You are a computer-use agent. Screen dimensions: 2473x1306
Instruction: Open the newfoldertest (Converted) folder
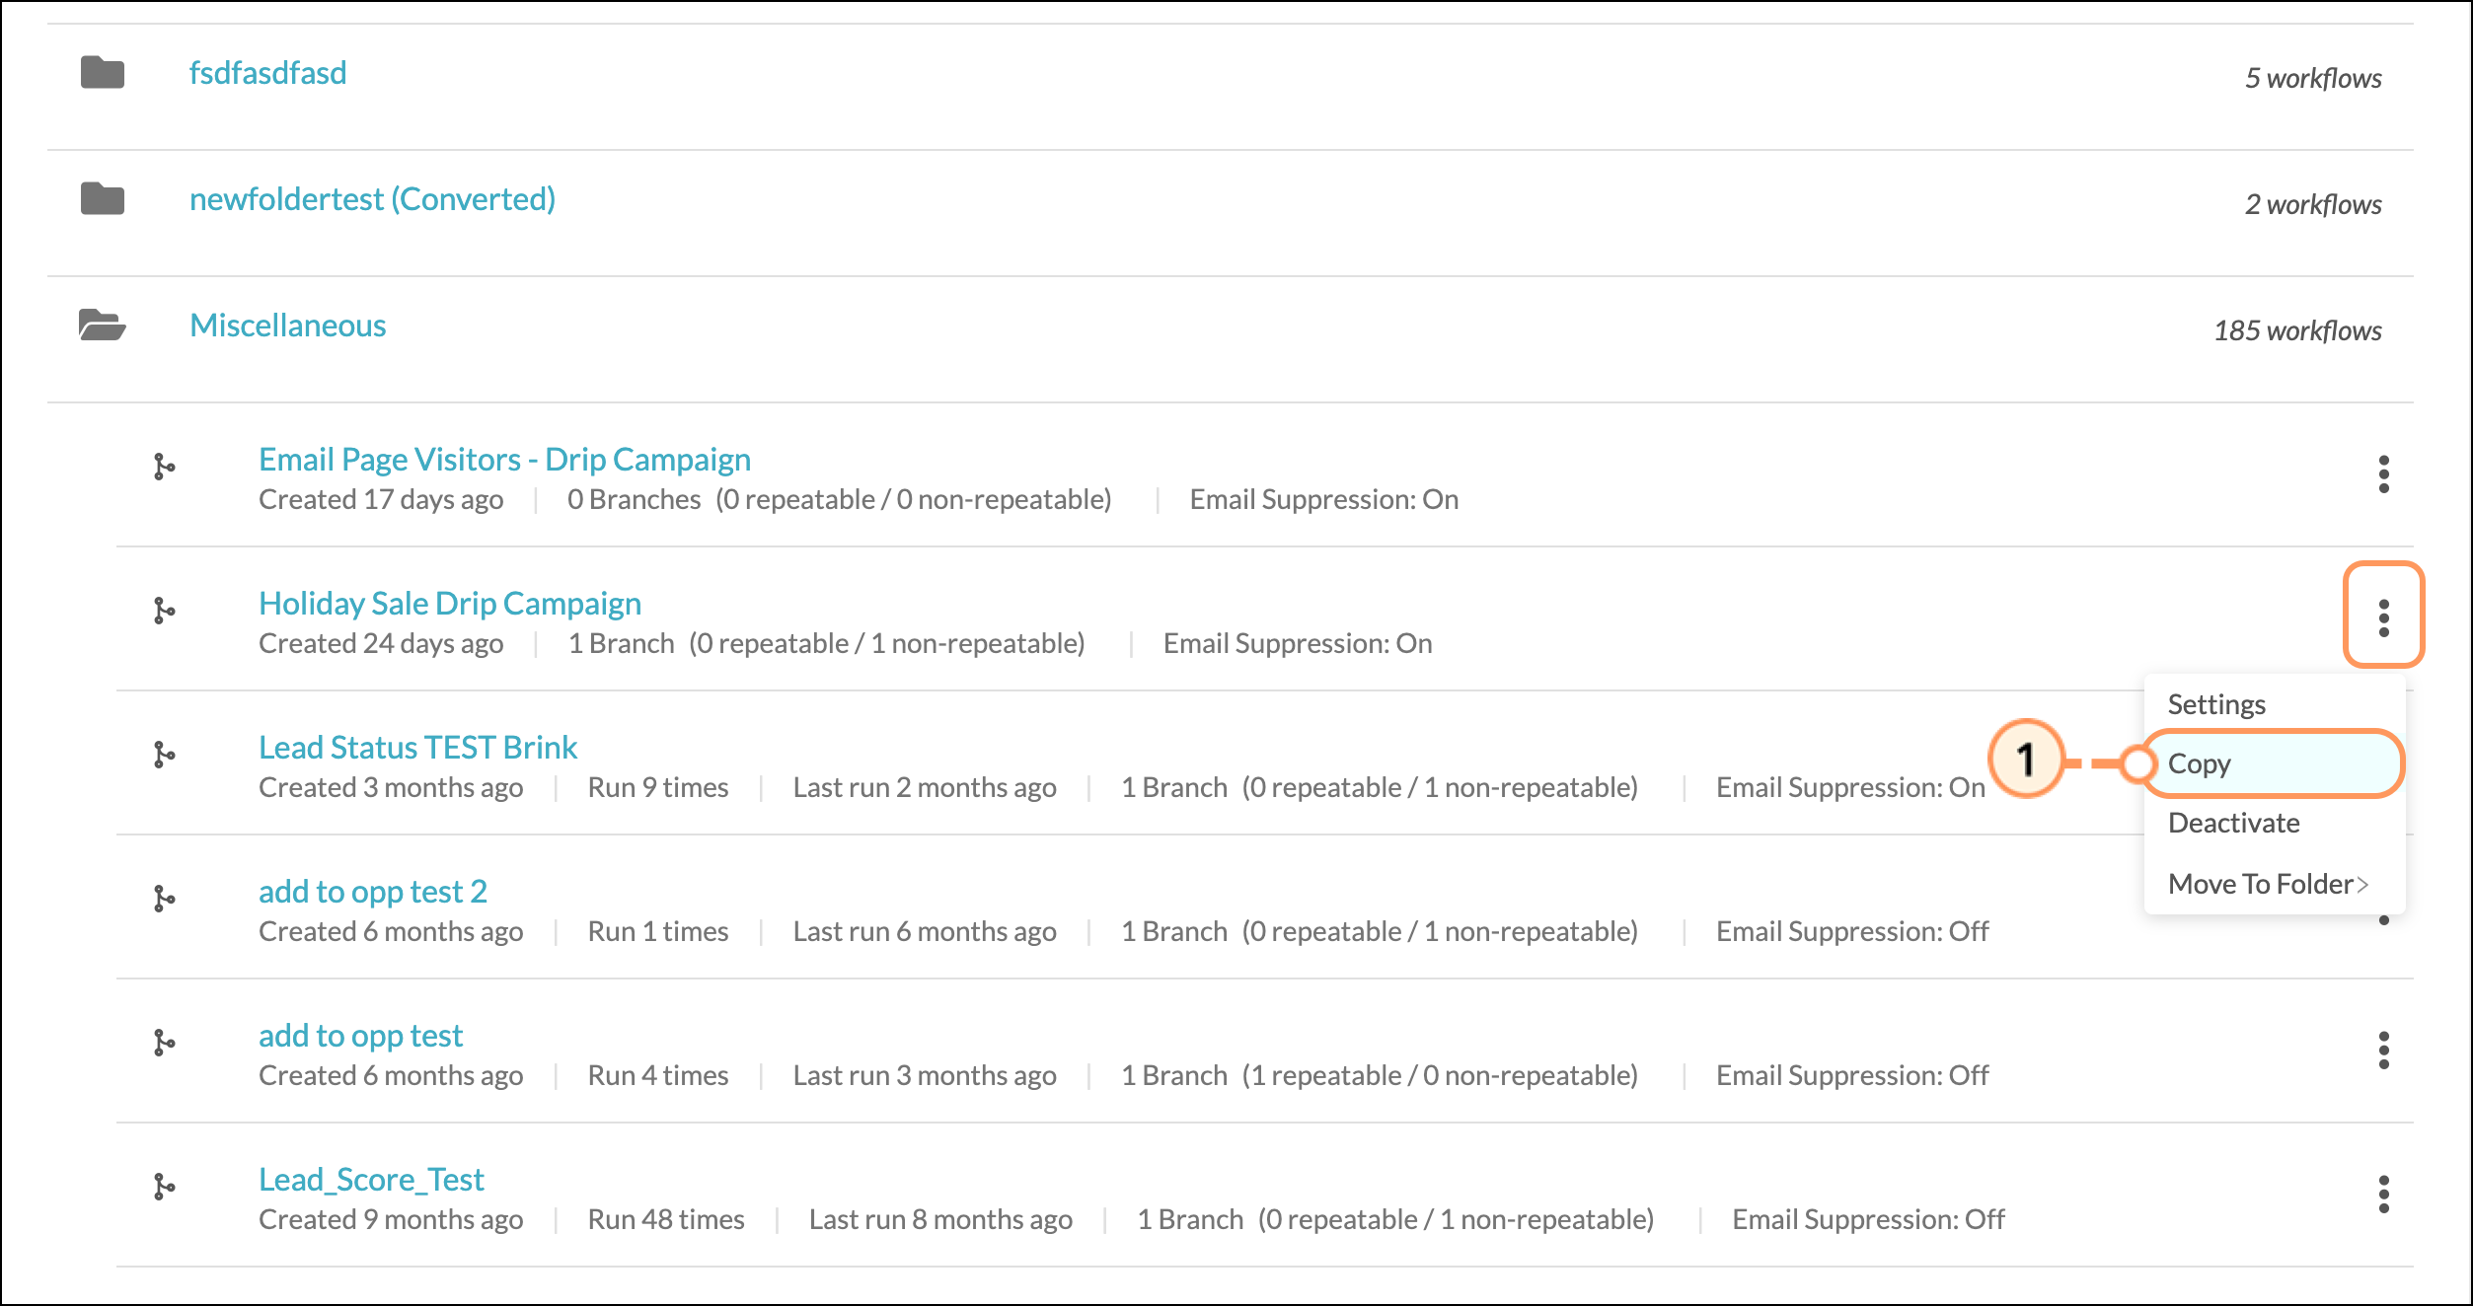(x=372, y=199)
